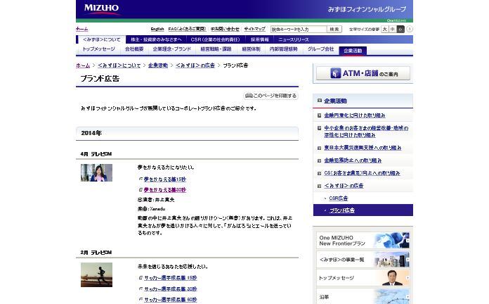
Task: Select the ニュースリリース tab
Action: click(x=294, y=39)
